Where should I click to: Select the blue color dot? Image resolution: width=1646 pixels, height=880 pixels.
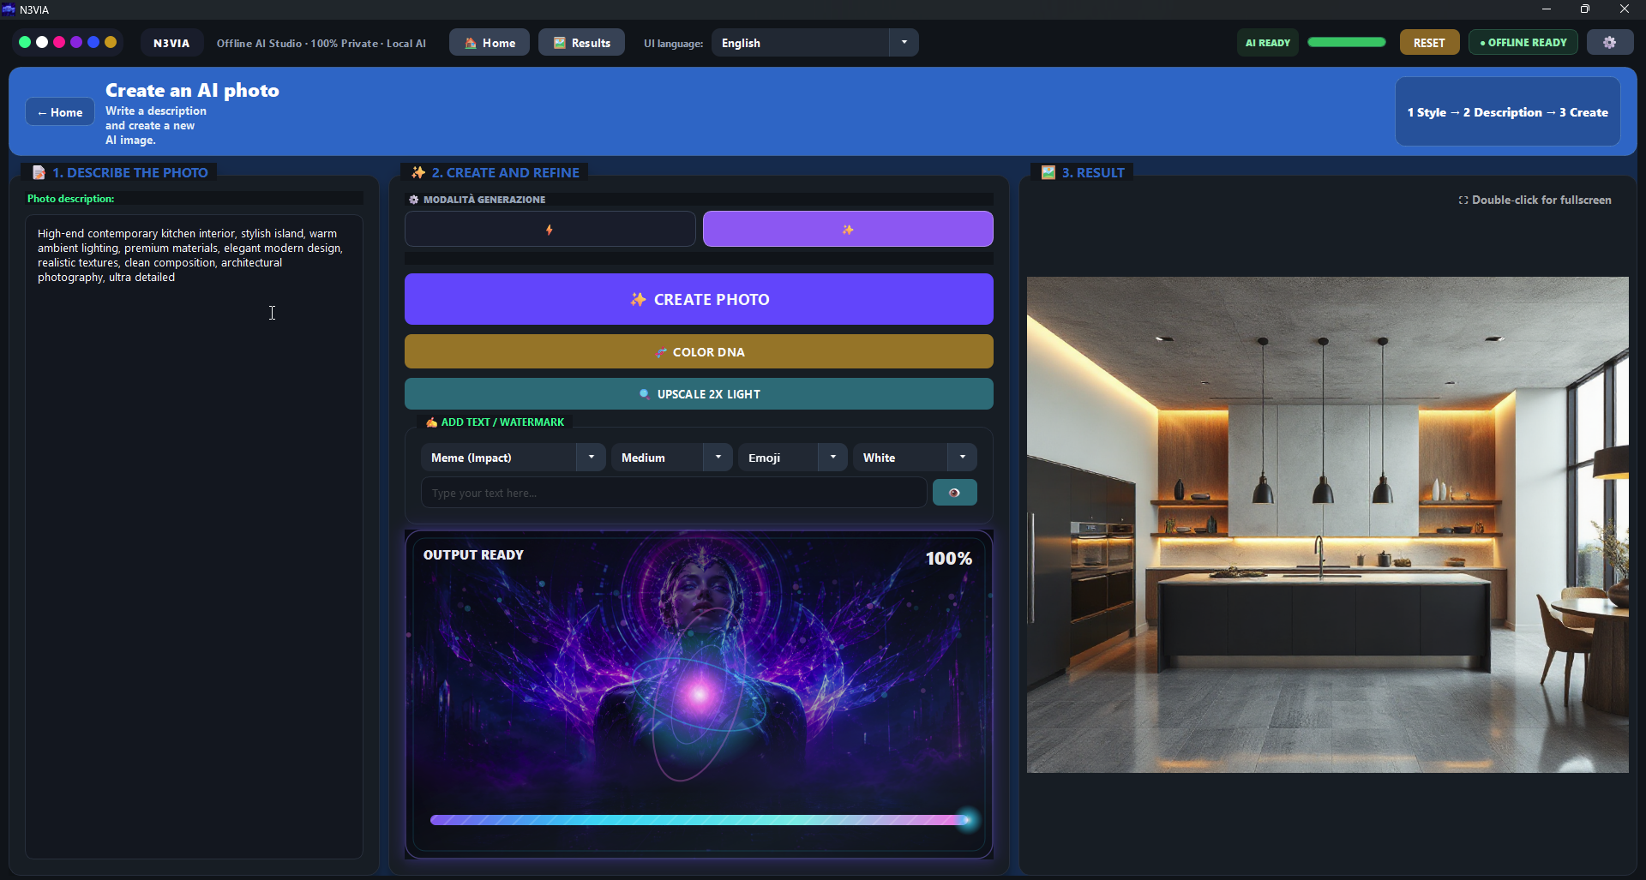[x=93, y=42]
